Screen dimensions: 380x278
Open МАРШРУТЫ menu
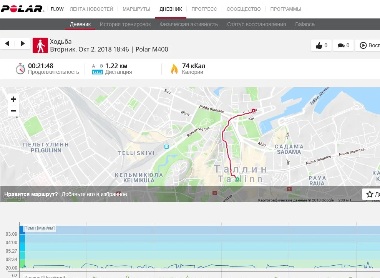coord(136,9)
